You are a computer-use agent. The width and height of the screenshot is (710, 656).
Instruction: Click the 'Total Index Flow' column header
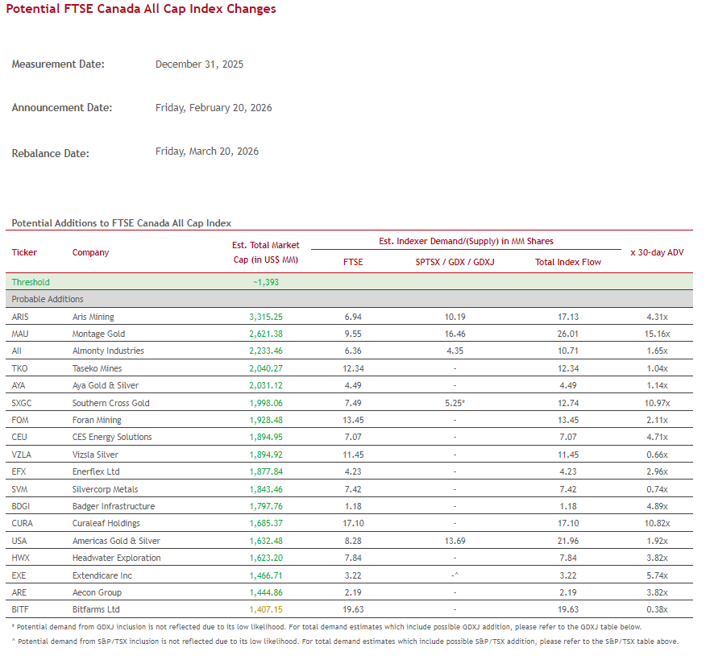(568, 262)
